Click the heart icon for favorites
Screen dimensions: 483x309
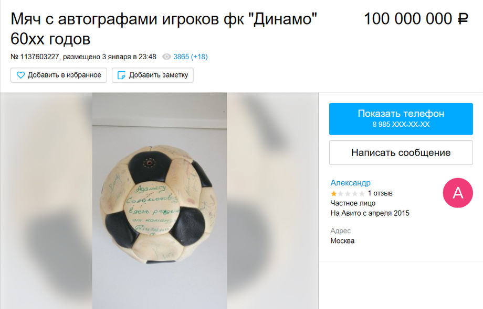pos(20,75)
